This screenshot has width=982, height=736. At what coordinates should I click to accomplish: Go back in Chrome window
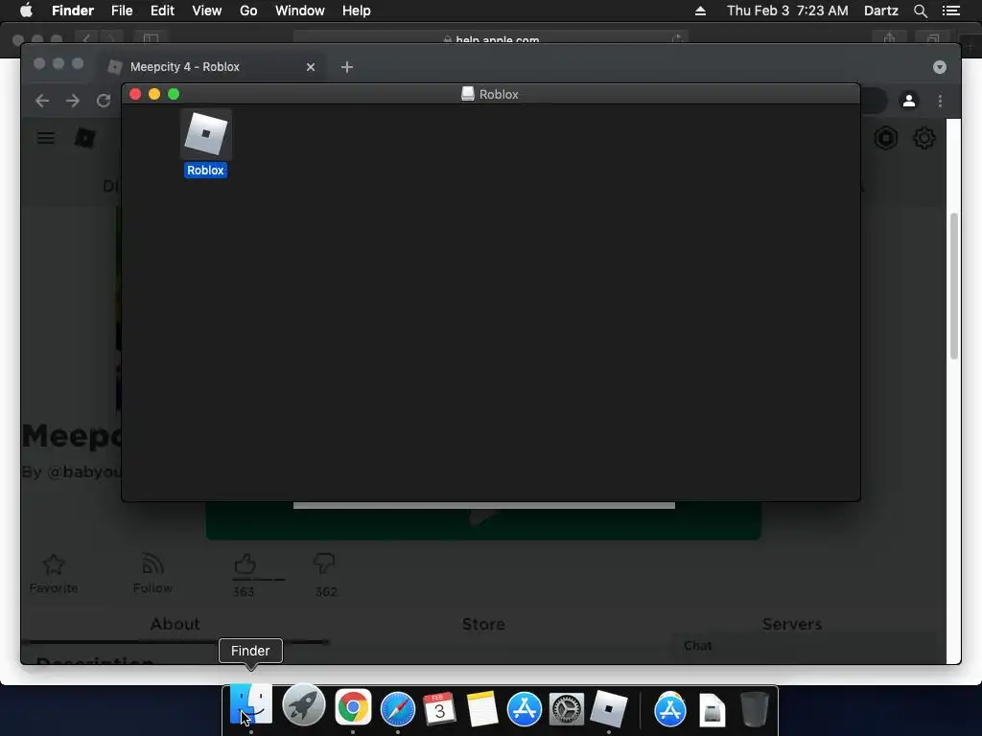(x=42, y=101)
